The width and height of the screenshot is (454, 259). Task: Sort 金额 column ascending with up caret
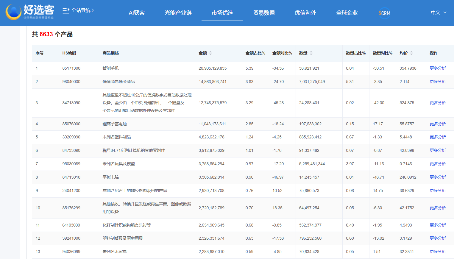click(x=210, y=51)
